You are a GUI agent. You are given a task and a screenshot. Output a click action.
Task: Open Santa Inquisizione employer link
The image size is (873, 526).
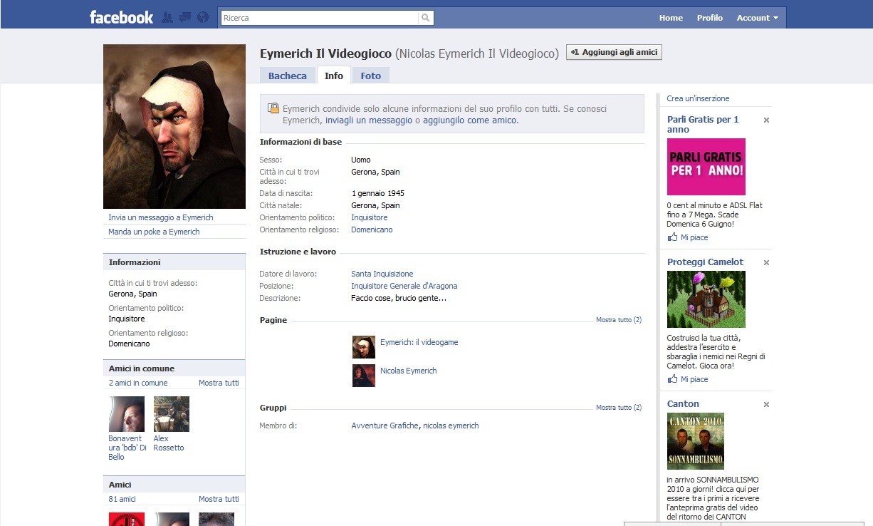point(382,274)
